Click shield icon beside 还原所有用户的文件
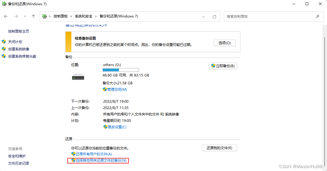Image resolution: width=327 pixels, height=171 pixels. pos(73,154)
